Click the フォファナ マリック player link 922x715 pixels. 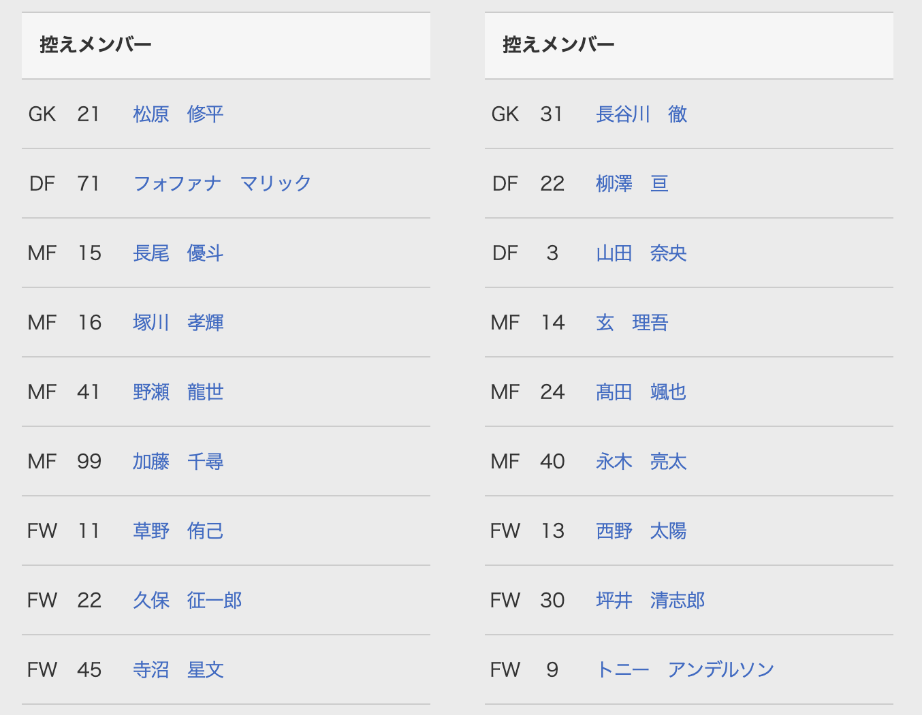pos(222,183)
